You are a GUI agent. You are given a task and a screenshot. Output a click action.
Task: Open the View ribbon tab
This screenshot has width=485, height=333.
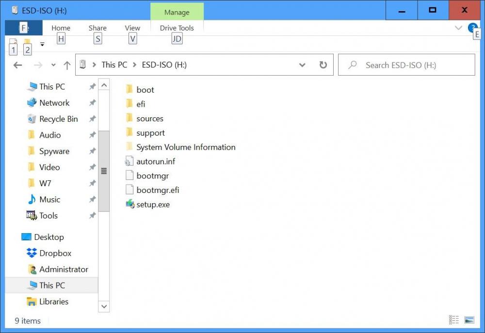[132, 28]
